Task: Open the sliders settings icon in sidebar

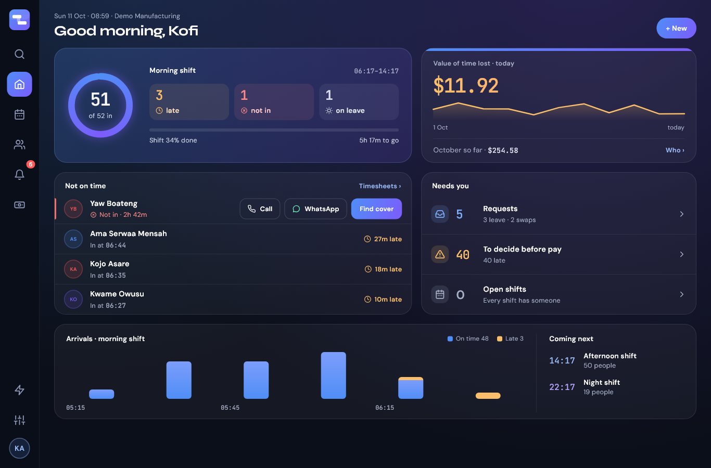Action: pos(19,420)
